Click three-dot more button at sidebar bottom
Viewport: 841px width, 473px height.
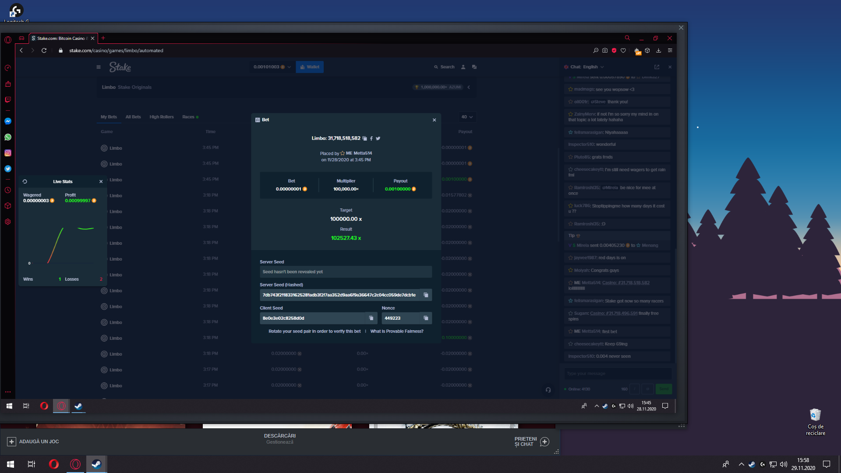pos(8,392)
